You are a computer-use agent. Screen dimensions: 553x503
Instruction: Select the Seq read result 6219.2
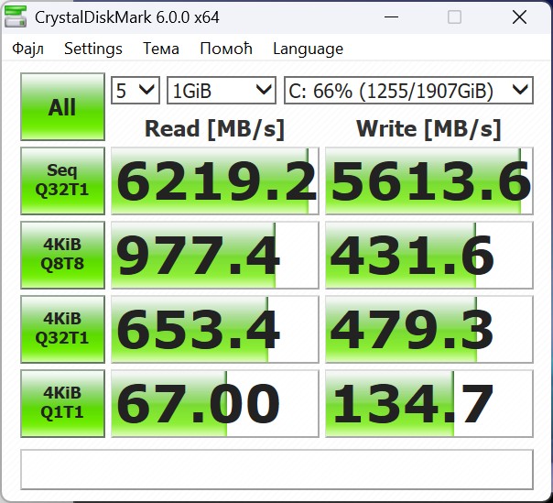coord(215,180)
